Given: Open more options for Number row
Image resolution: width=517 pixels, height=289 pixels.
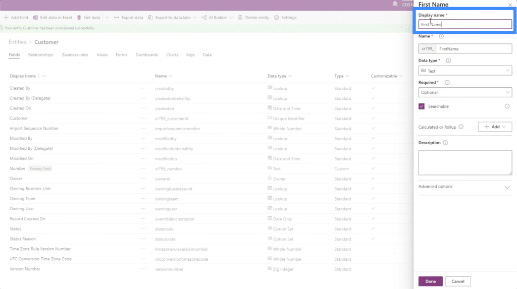Looking at the screenshot, I should [143, 168].
